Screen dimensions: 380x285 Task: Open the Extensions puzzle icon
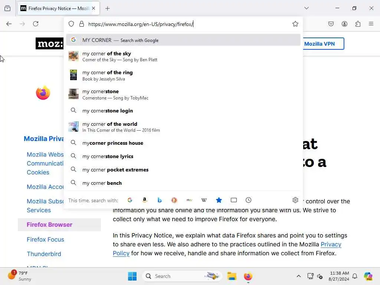tap(358, 24)
